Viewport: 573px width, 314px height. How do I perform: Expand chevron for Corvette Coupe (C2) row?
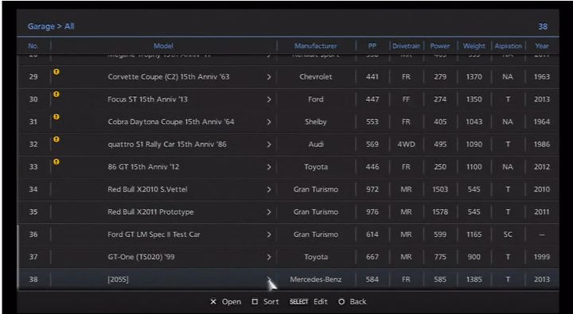pyautogui.click(x=269, y=77)
